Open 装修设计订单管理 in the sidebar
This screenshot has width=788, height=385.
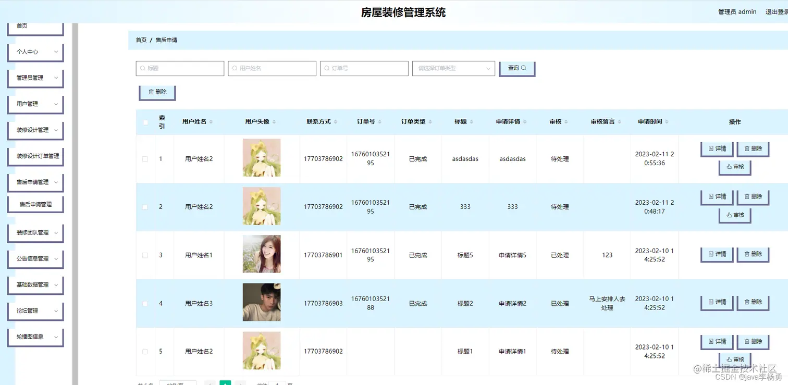[x=36, y=156]
